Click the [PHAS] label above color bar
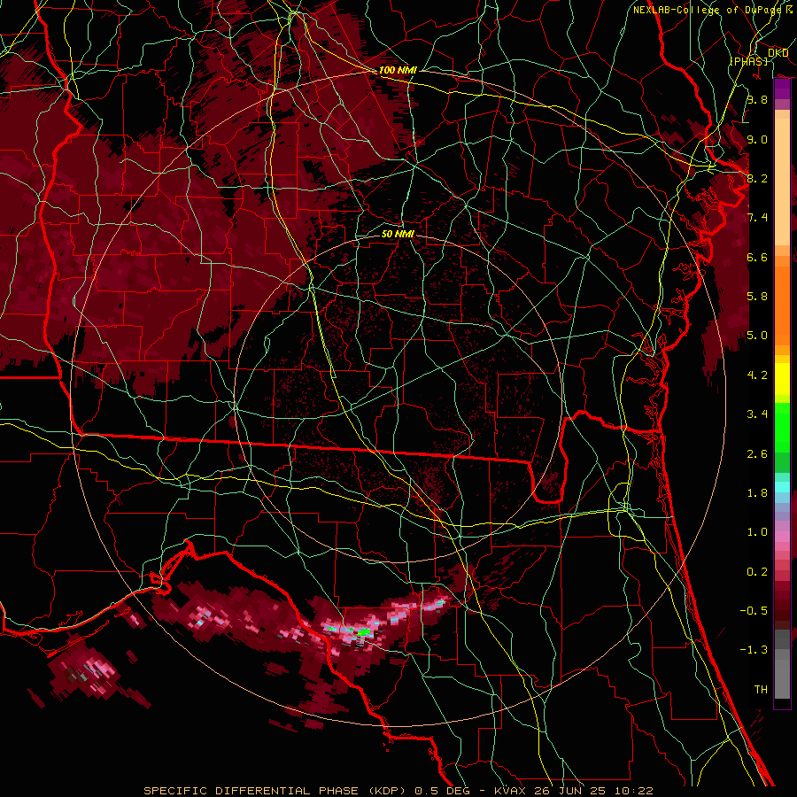 748,61
